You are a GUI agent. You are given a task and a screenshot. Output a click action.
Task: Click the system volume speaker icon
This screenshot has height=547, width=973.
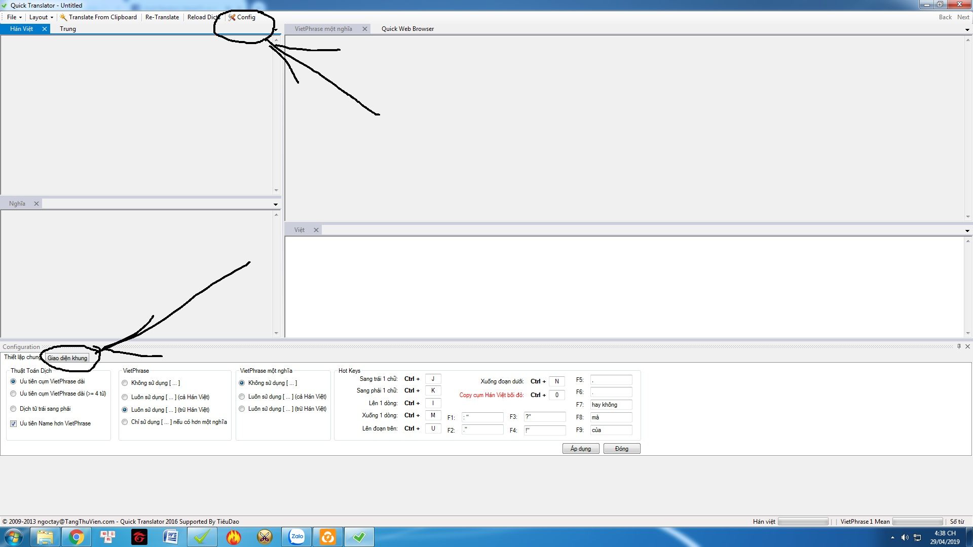point(905,537)
